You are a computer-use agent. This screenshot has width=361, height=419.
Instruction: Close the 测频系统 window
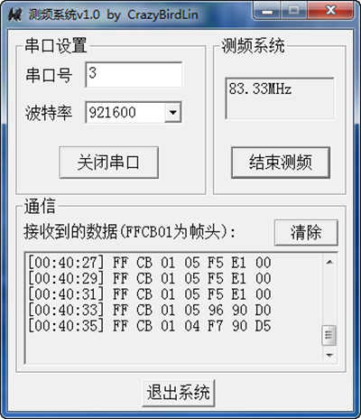(x=330, y=11)
